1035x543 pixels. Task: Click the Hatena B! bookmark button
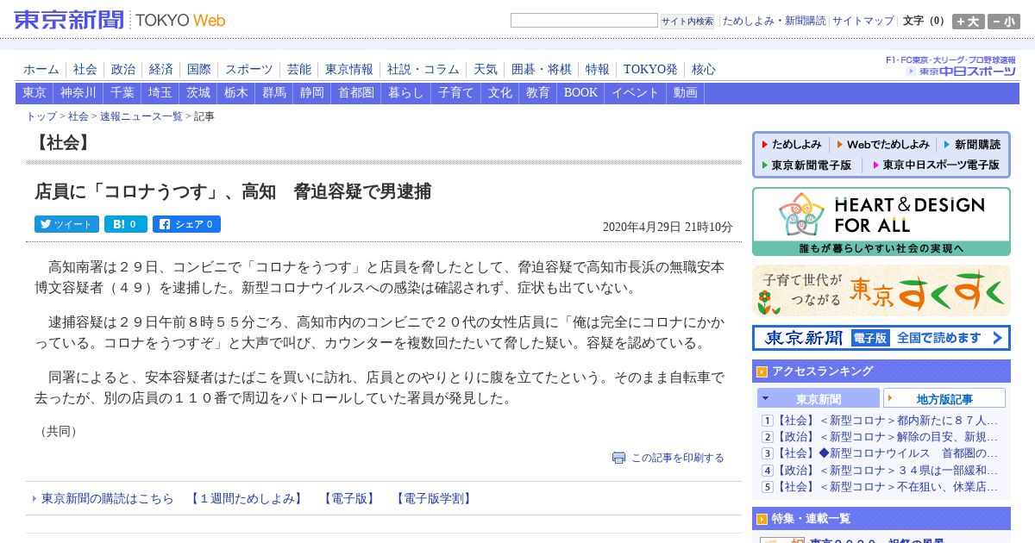click(x=126, y=224)
